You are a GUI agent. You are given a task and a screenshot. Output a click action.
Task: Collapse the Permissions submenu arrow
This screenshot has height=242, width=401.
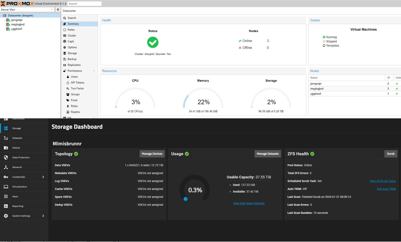click(x=94, y=71)
